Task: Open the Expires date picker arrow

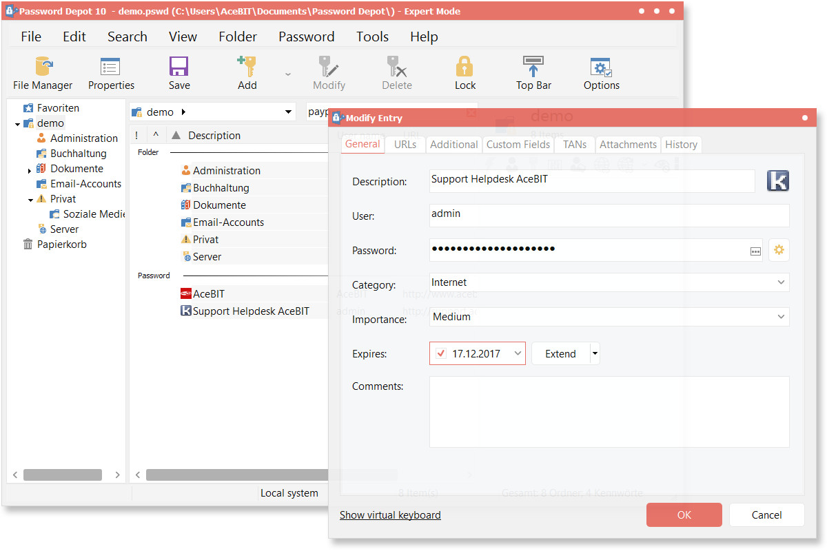Action: point(518,354)
